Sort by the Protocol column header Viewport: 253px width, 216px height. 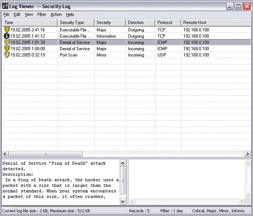(168, 22)
